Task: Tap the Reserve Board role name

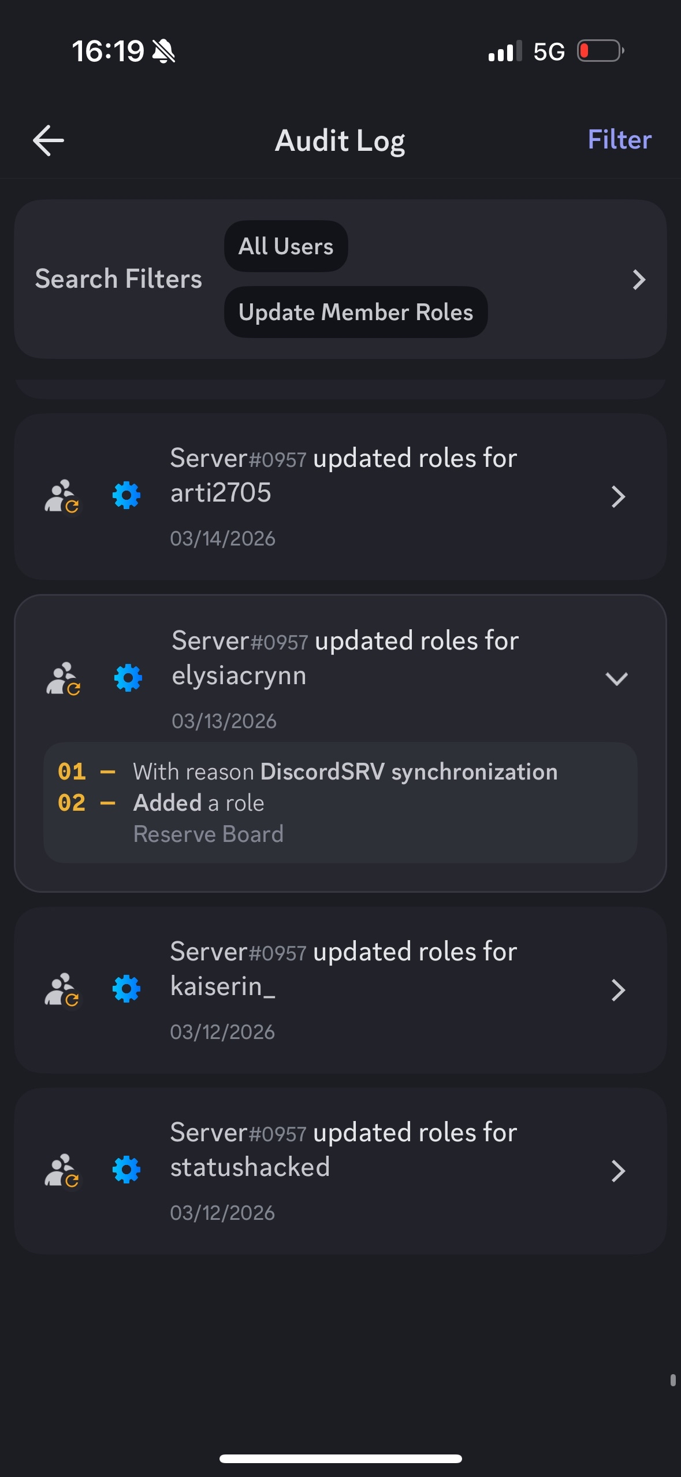Action: [x=209, y=834]
